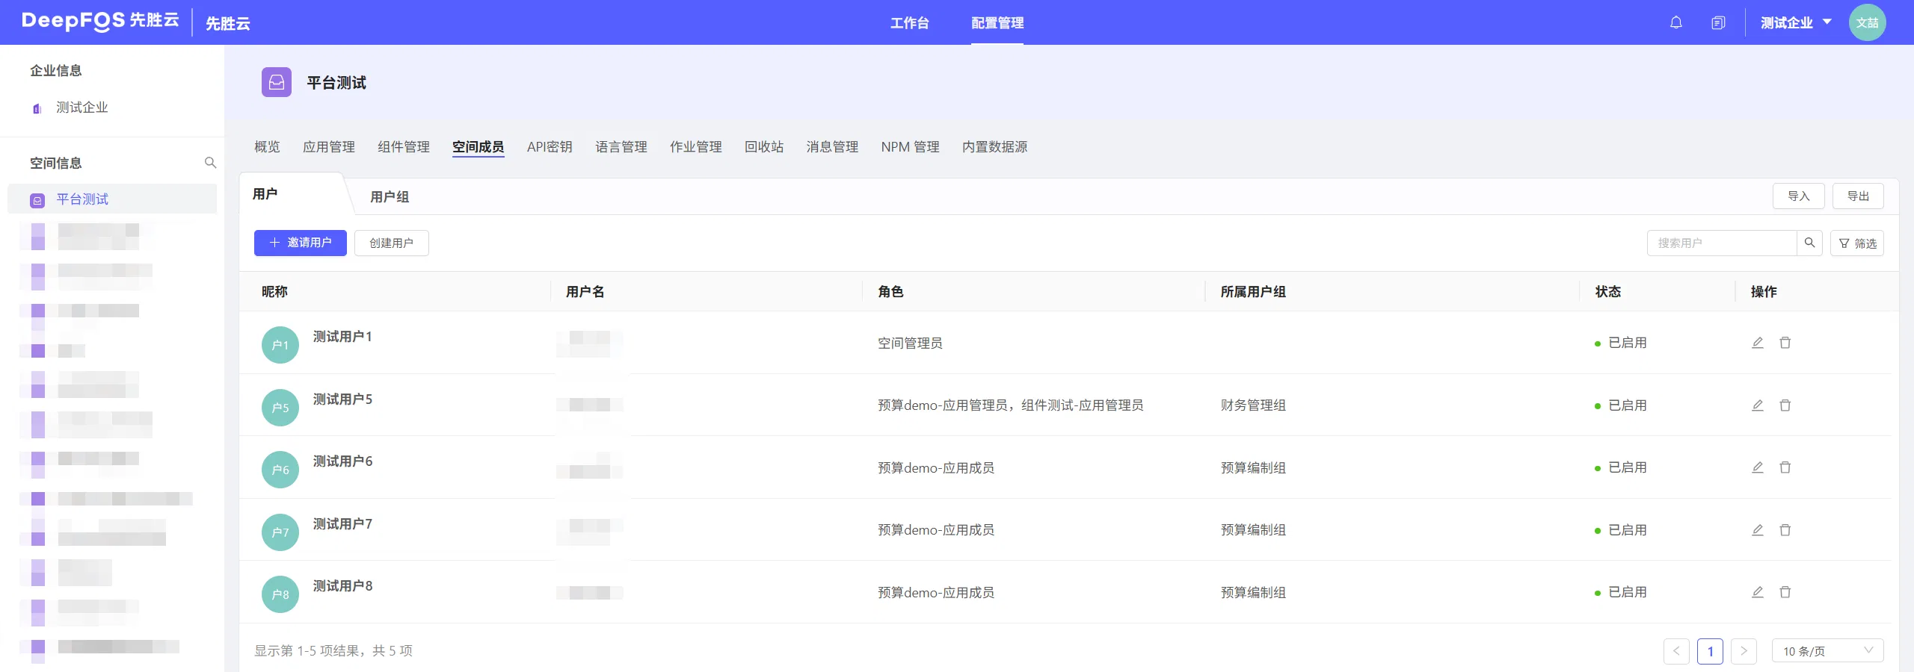Open the notification bell icon

1675,22
